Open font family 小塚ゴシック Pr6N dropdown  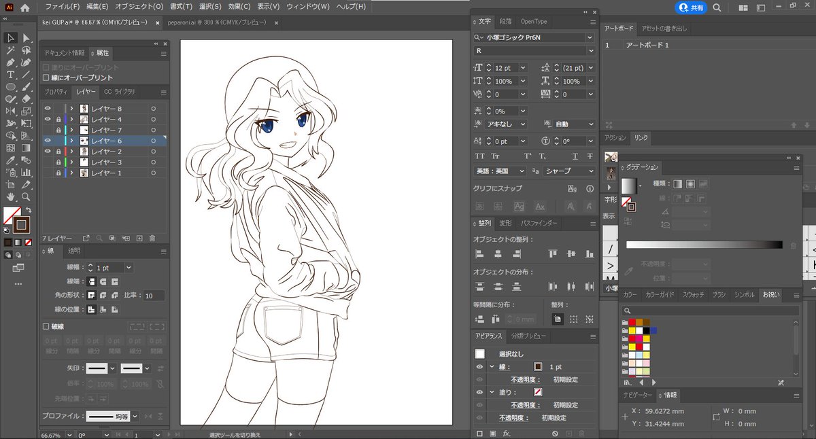[x=590, y=37]
